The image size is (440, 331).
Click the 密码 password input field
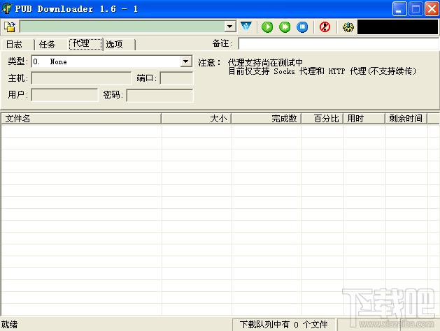click(x=159, y=96)
